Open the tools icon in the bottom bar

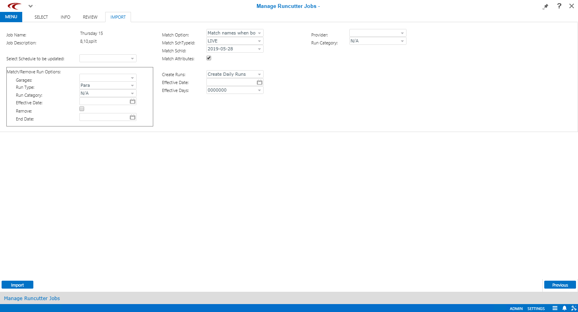click(x=574, y=308)
